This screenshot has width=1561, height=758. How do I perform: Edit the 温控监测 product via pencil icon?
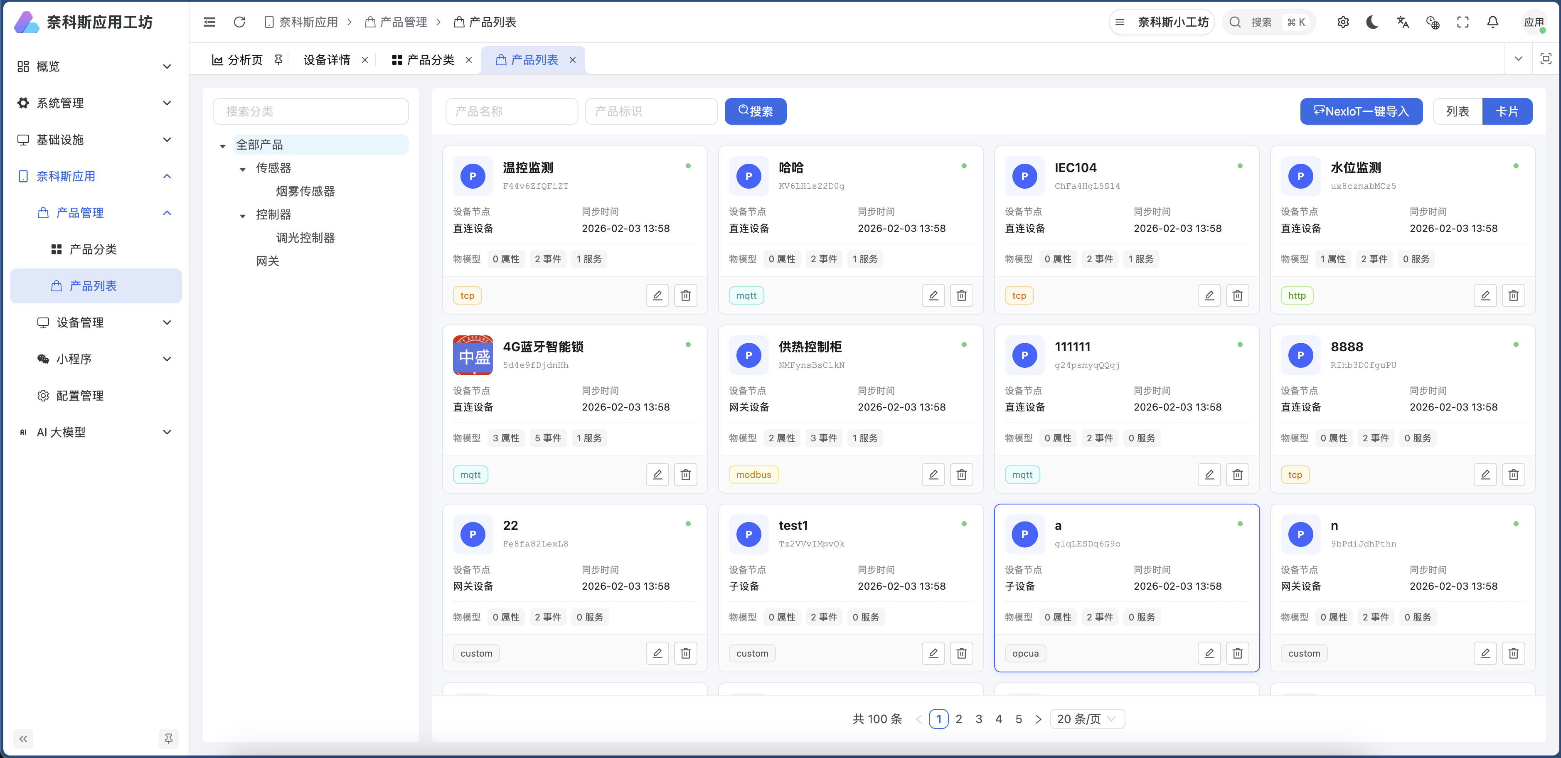pos(657,295)
